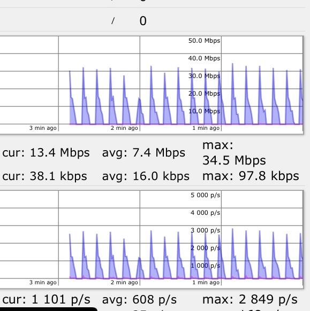310x311 pixels.
Task: Click the 50.0 Mbps axis label
Action: tap(204, 41)
